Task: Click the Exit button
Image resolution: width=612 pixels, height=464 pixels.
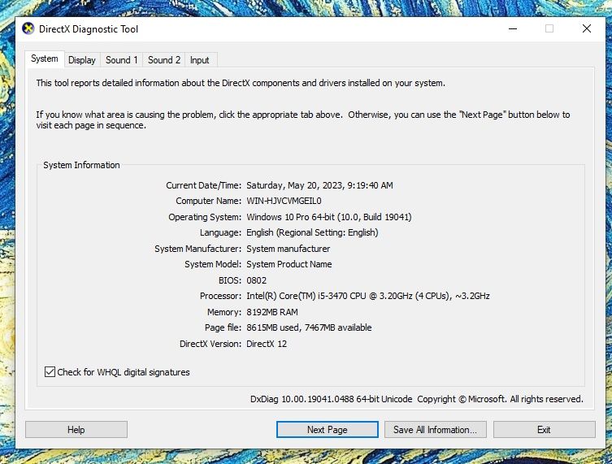Action: click(x=544, y=430)
